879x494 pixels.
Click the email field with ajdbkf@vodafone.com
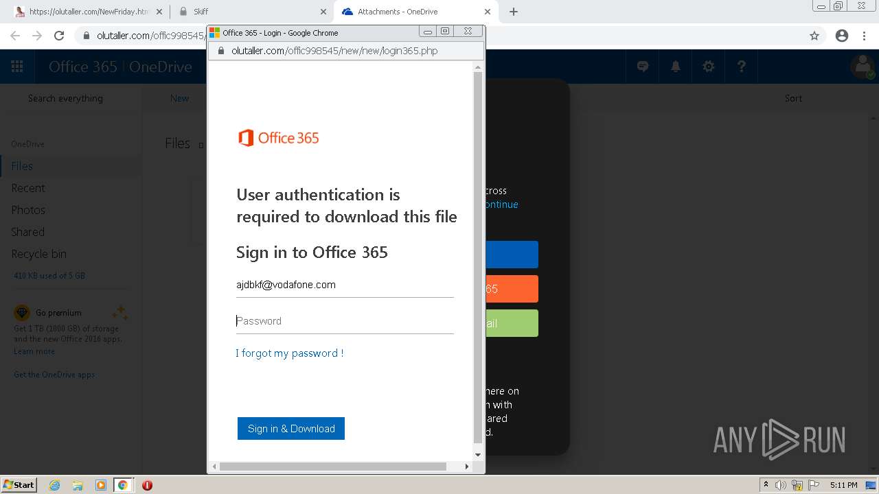(345, 285)
